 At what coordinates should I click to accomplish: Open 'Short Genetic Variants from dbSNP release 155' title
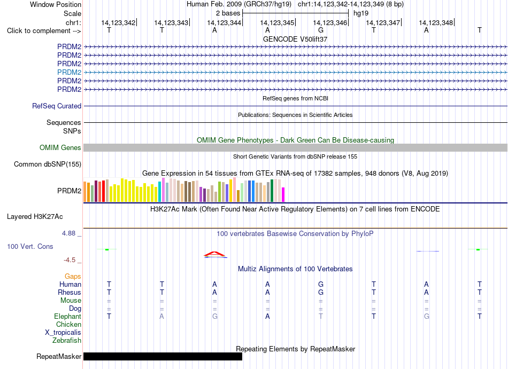coord(295,156)
